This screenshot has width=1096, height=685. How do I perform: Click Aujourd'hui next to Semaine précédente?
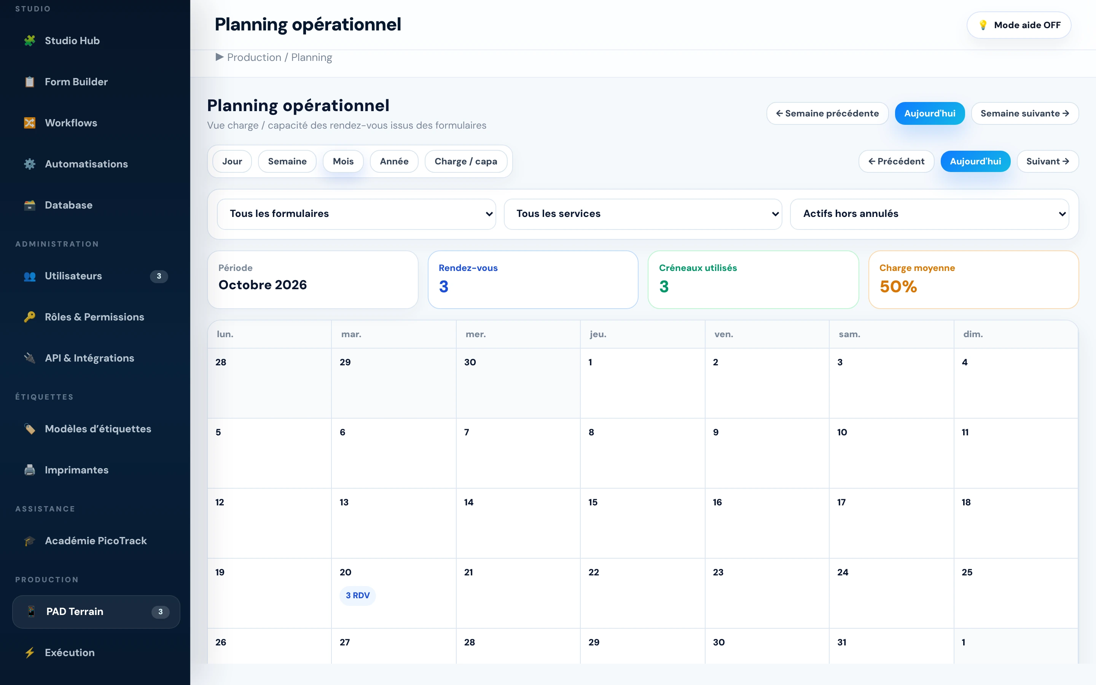coord(929,113)
